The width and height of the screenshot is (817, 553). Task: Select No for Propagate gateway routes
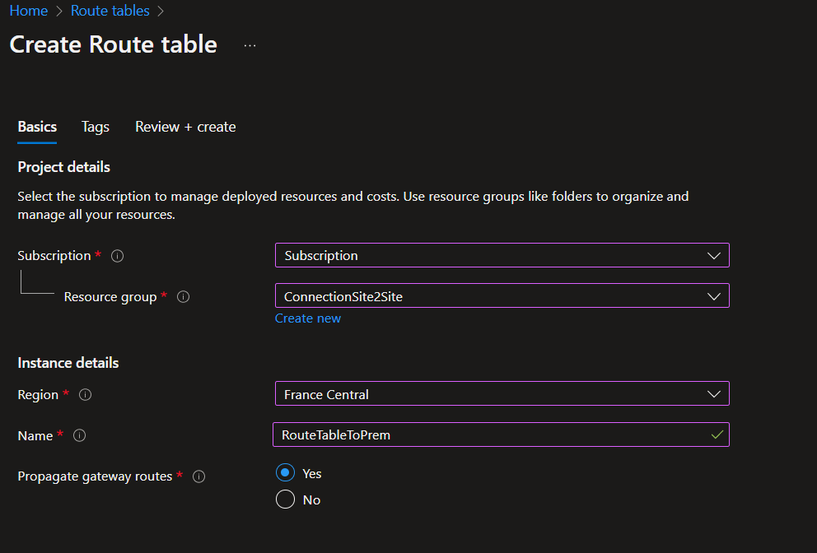coord(285,500)
